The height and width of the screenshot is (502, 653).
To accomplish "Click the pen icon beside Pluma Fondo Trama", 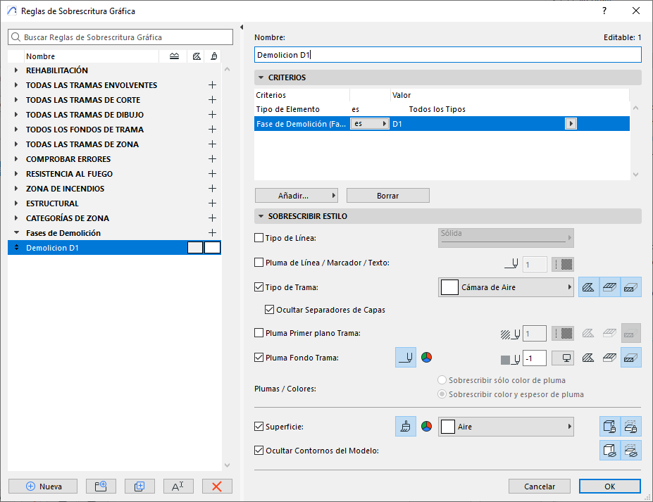I will click(405, 358).
